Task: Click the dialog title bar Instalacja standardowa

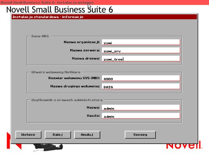Action: tap(104, 17)
